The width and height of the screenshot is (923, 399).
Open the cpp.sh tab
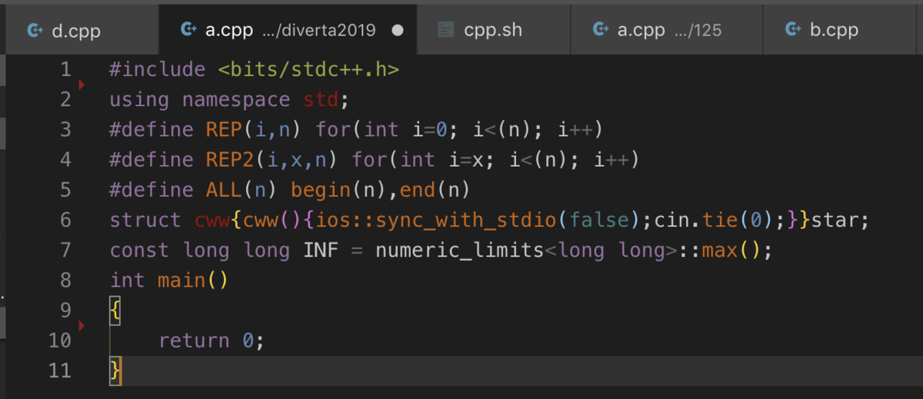pyautogui.click(x=495, y=31)
